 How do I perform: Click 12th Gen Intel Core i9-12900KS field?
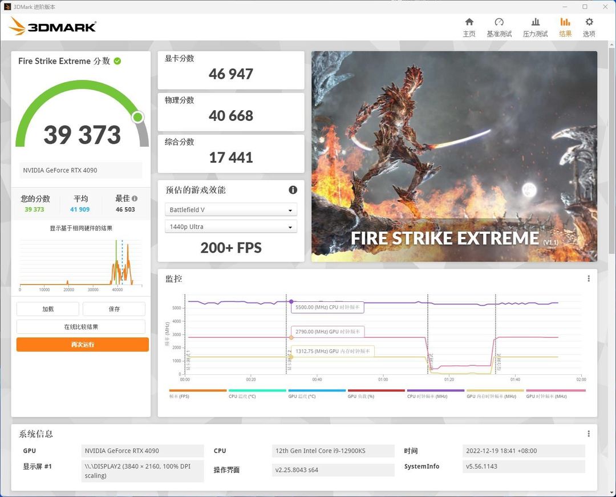click(333, 451)
